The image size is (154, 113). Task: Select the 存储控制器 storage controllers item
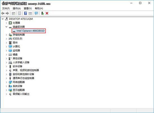coord(19,35)
